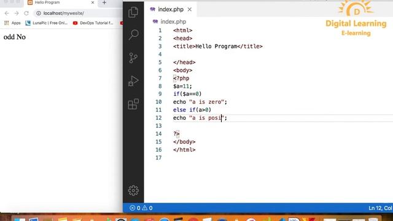Click the "odd No" output text in browser
This screenshot has width=393, height=221.
click(x=15, y=37)
